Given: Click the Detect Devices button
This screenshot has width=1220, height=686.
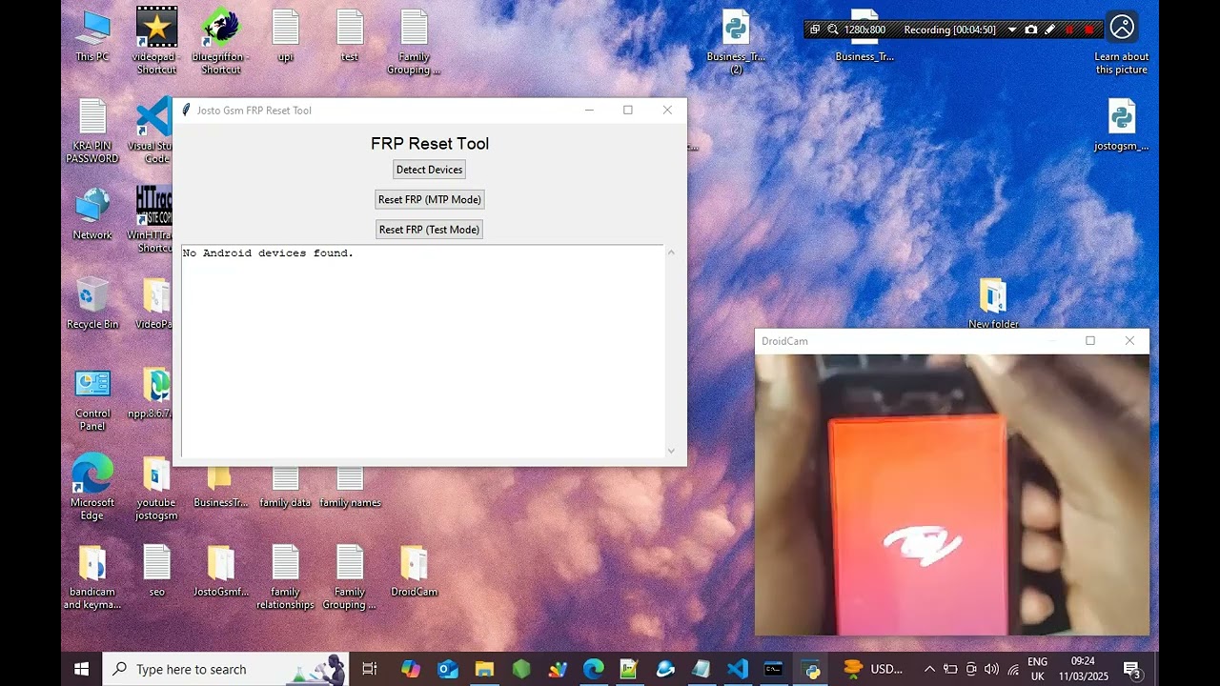Looking at the screenshot, I should 429,170.
